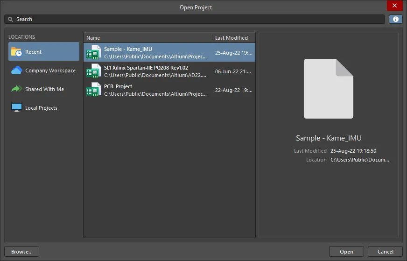Click the Company Workspace cloud icon
Image resolution: width=407 pixels, height=261 pixels.
(x=16, y=71)
